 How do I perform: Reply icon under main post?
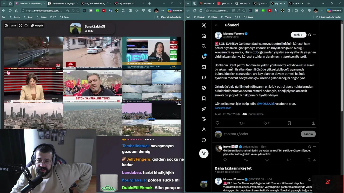tap(217, 123)
